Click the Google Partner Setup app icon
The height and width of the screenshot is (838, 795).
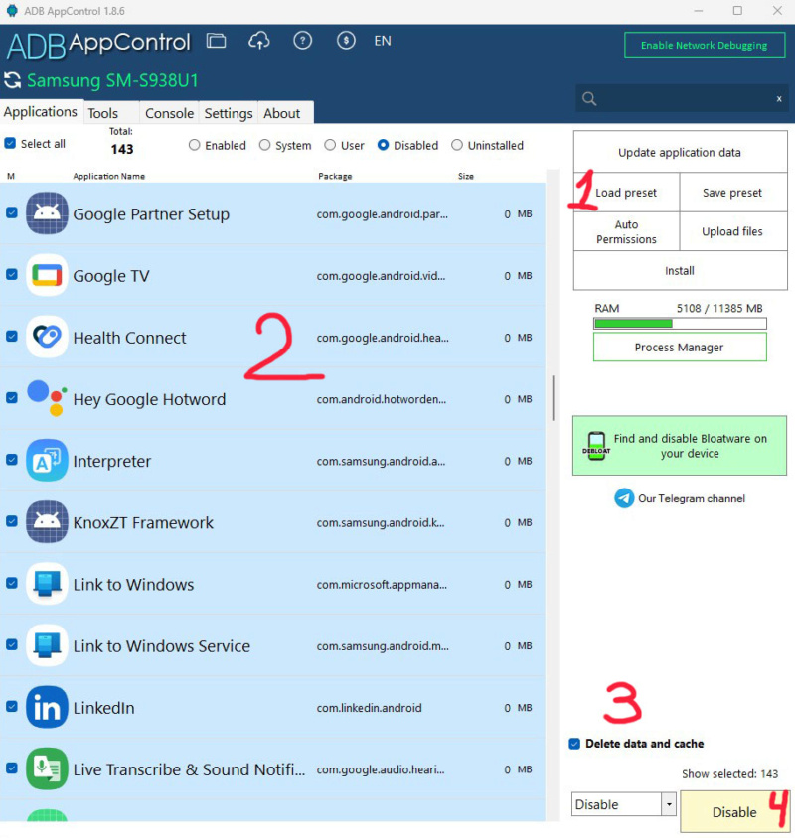[x=47, y=213]
